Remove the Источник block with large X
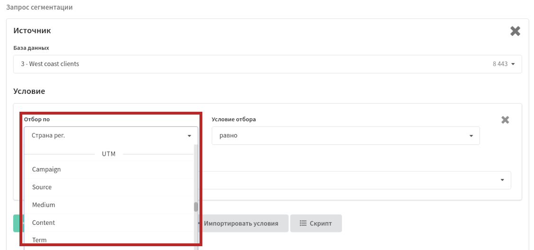The width and height of the screenshot is (534, 250). 515,31
